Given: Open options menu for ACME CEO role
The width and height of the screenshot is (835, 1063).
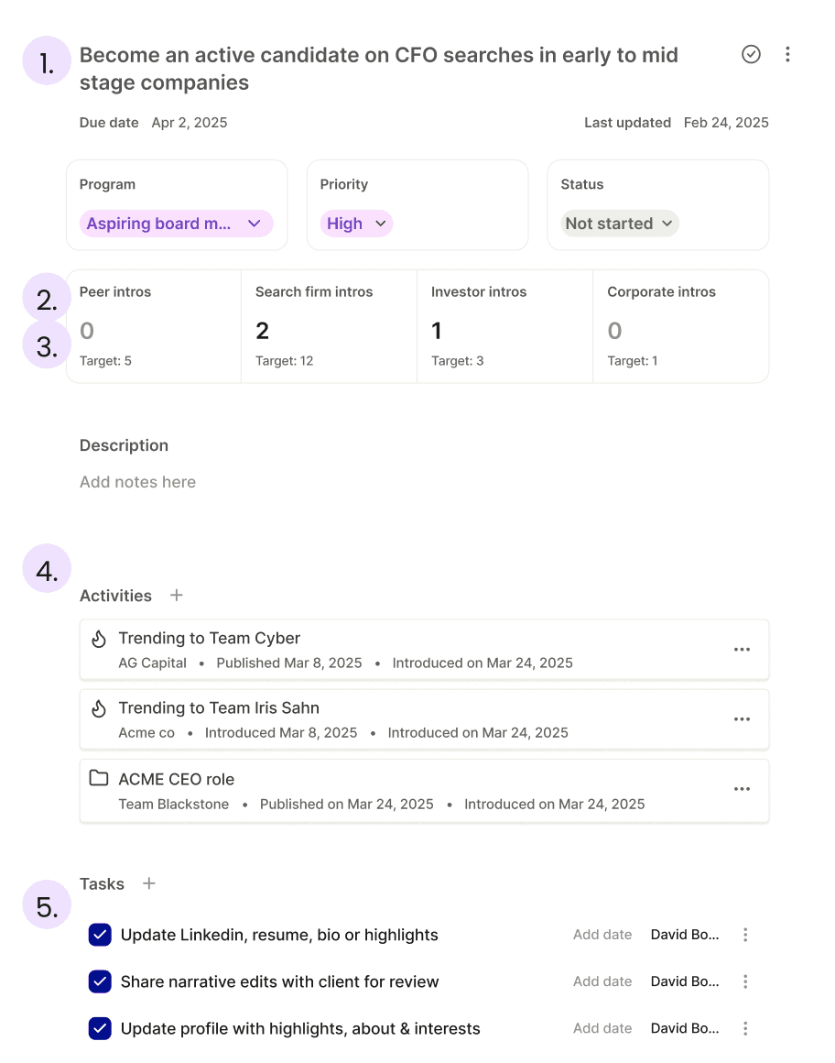Looking at the screenshot, I should (742, 789).
